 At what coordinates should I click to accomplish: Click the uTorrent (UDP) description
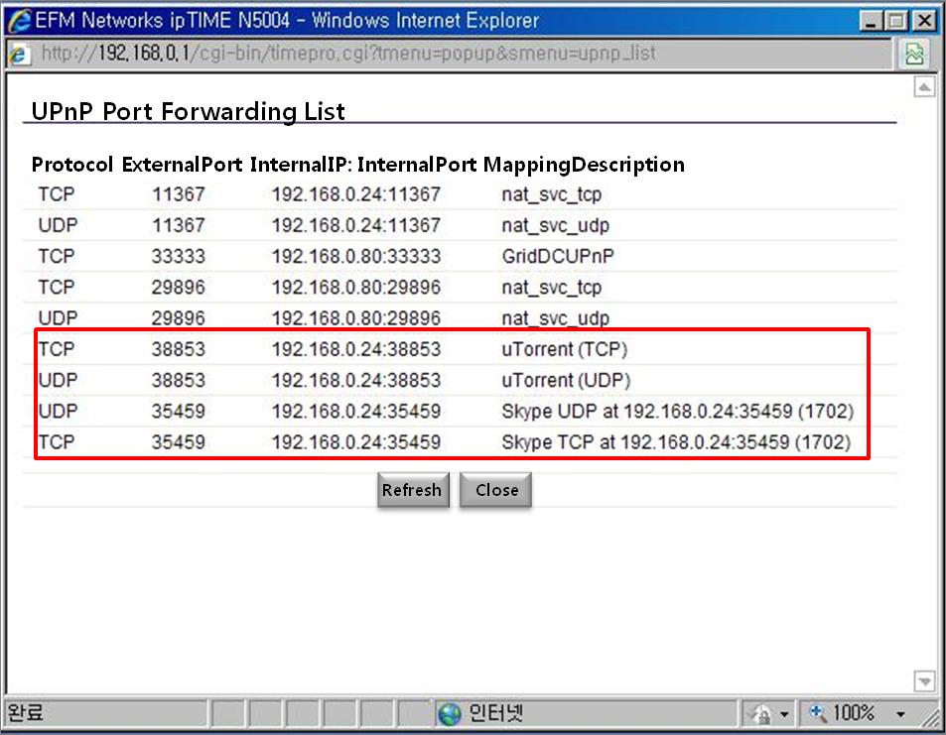(x=566, y=381)
